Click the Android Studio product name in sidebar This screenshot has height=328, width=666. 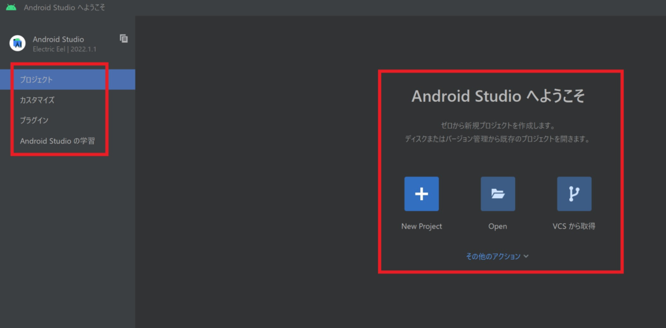tap(58, 39)
